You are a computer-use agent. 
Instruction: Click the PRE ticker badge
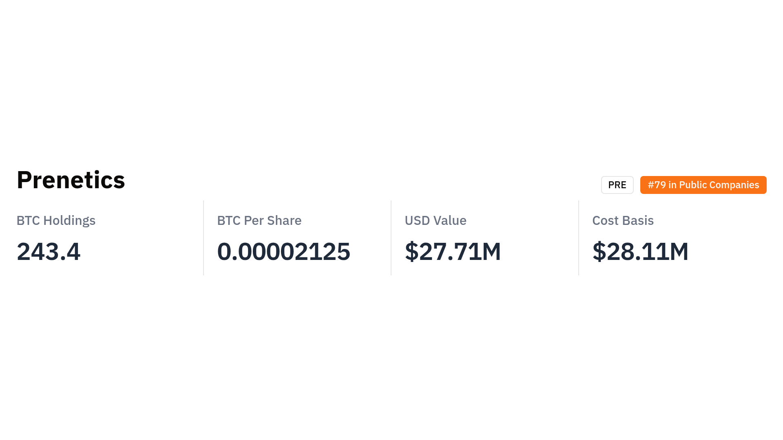[x=617, y=185]
